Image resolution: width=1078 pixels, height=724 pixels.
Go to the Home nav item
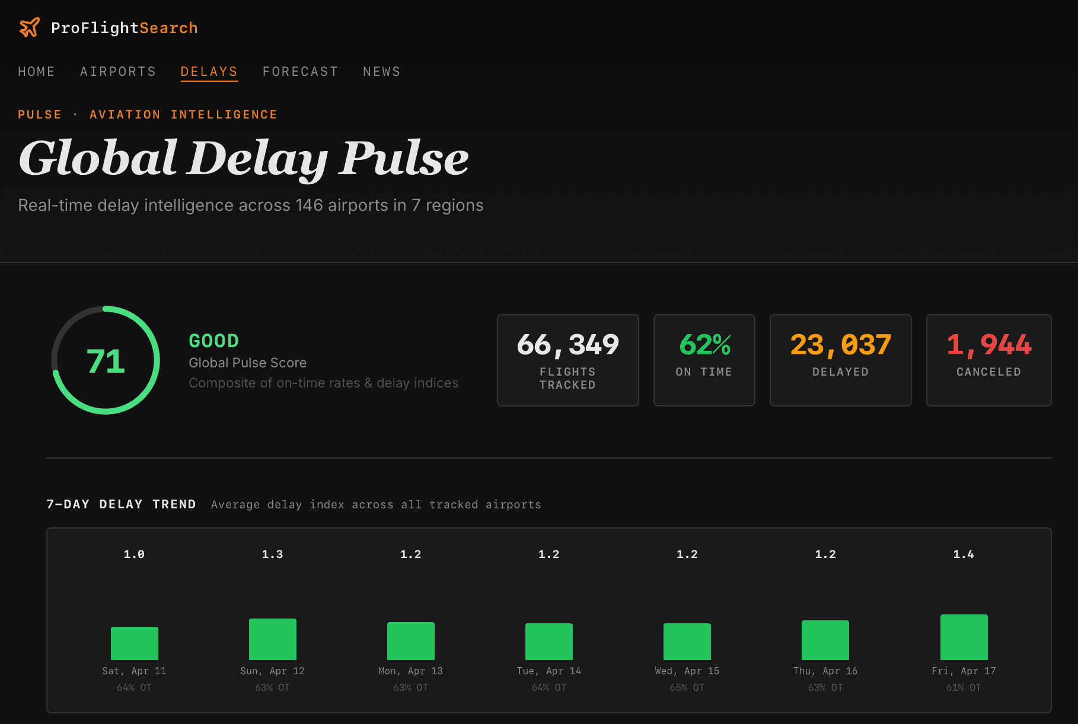tap(36, 72)
